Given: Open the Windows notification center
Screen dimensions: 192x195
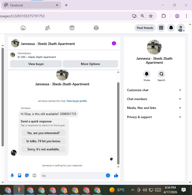Looking at the screenshot, I should 184,190.
